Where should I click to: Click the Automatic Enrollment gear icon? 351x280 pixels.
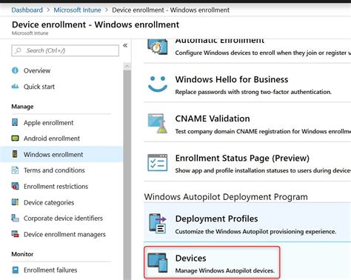tap(158, 47)
